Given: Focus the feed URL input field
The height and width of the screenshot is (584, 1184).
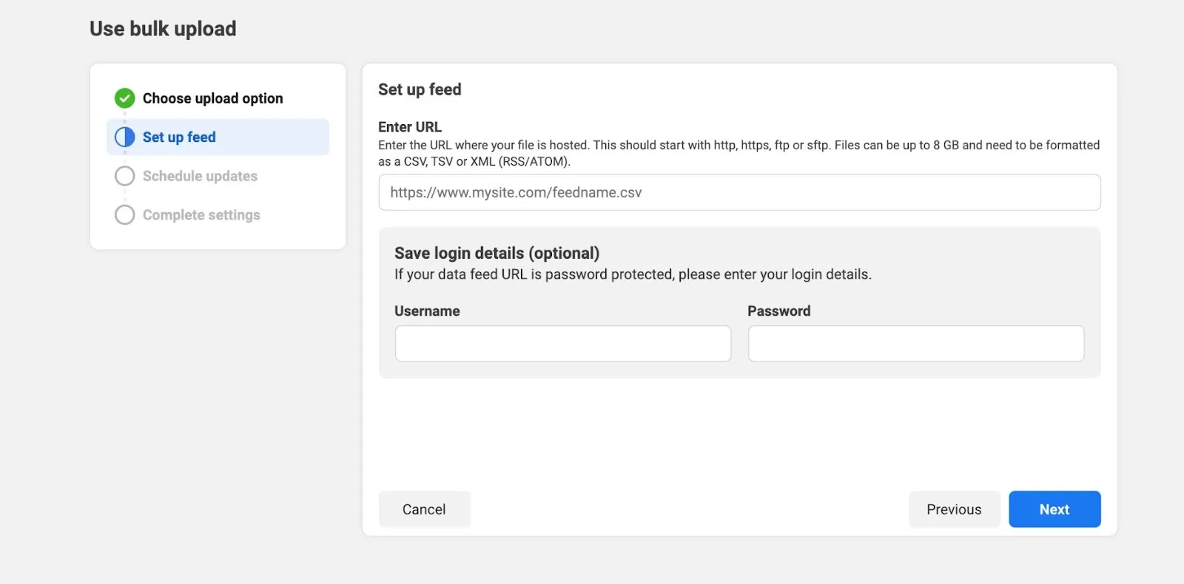Looking at the screenshot, I should point(739,192).
